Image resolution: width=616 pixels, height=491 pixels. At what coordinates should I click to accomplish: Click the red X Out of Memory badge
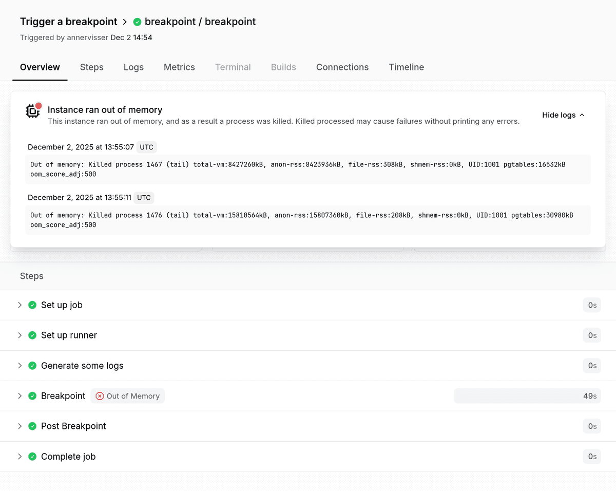pos(128,396)
